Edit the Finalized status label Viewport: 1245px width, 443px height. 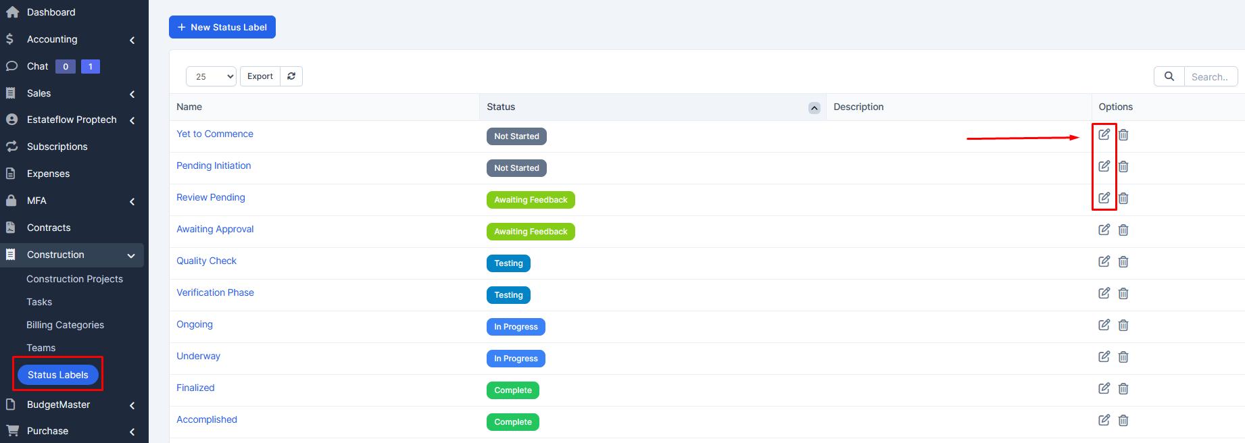point(1104,388)
